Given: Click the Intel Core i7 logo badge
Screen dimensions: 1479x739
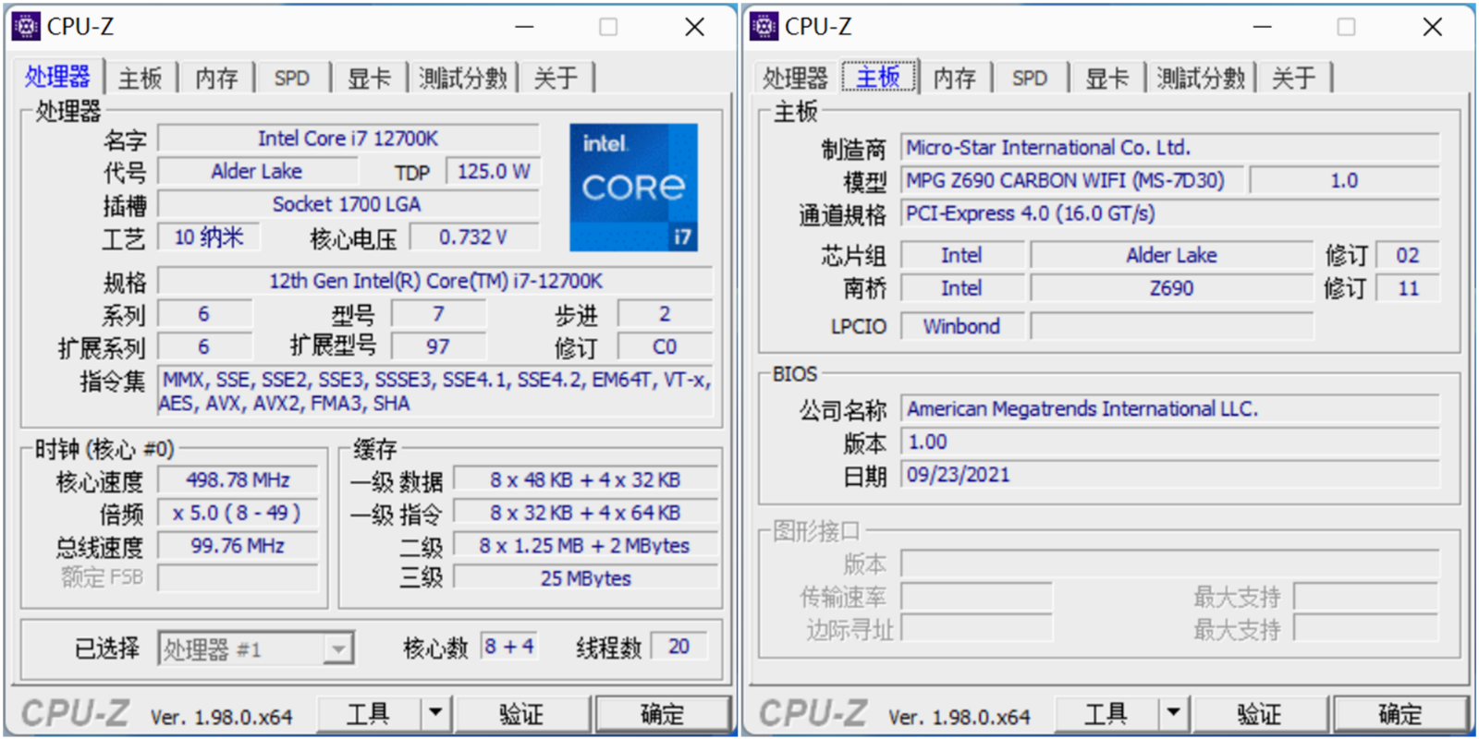Looking at the screenshot, I should tap(634, 188).
